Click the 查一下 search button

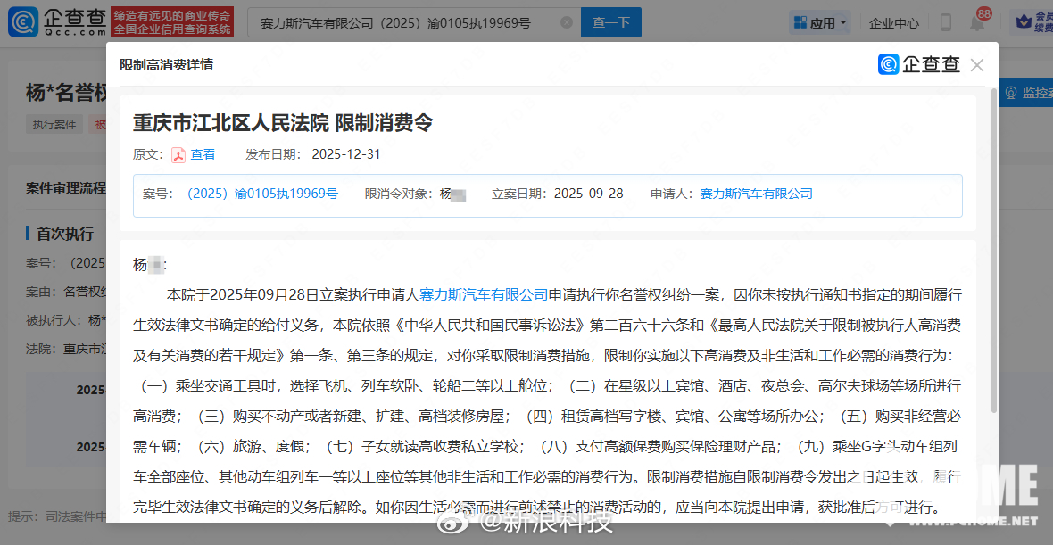(610, 23)
